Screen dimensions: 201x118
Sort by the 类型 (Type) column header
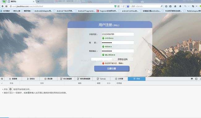click(99, 83)
